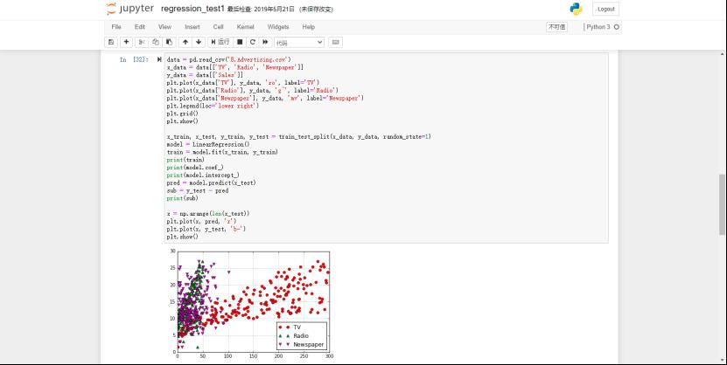The image size is (727, 365).
Task: Open the cell type dropdown
Action: 299,42
